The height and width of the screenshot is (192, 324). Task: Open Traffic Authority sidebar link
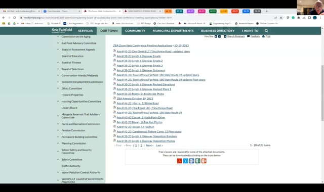coord(71,166)
